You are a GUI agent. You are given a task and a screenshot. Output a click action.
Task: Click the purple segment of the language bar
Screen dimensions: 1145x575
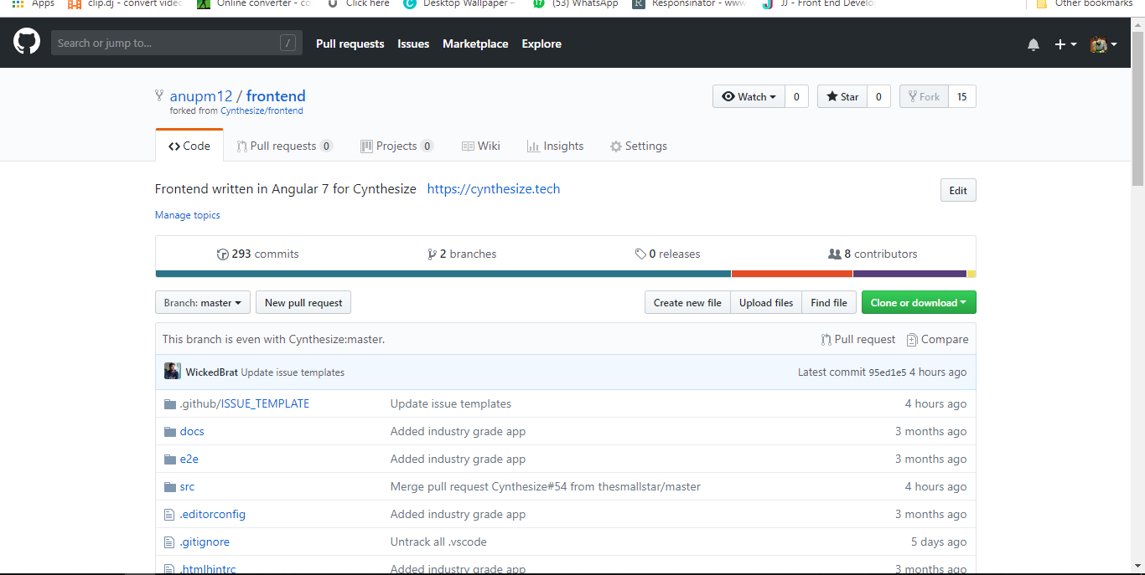click(909, 274)
